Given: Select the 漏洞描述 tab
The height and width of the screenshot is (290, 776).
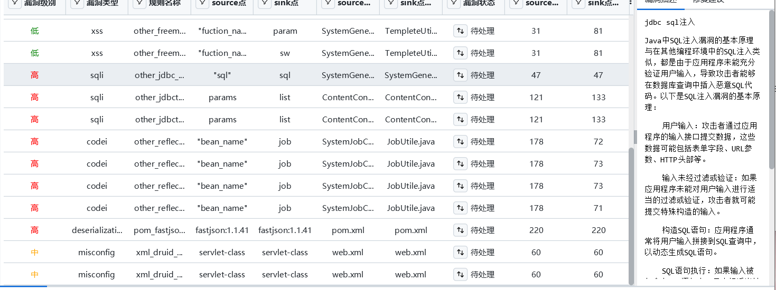Looking at the screenshot, I should pos(660,2).
